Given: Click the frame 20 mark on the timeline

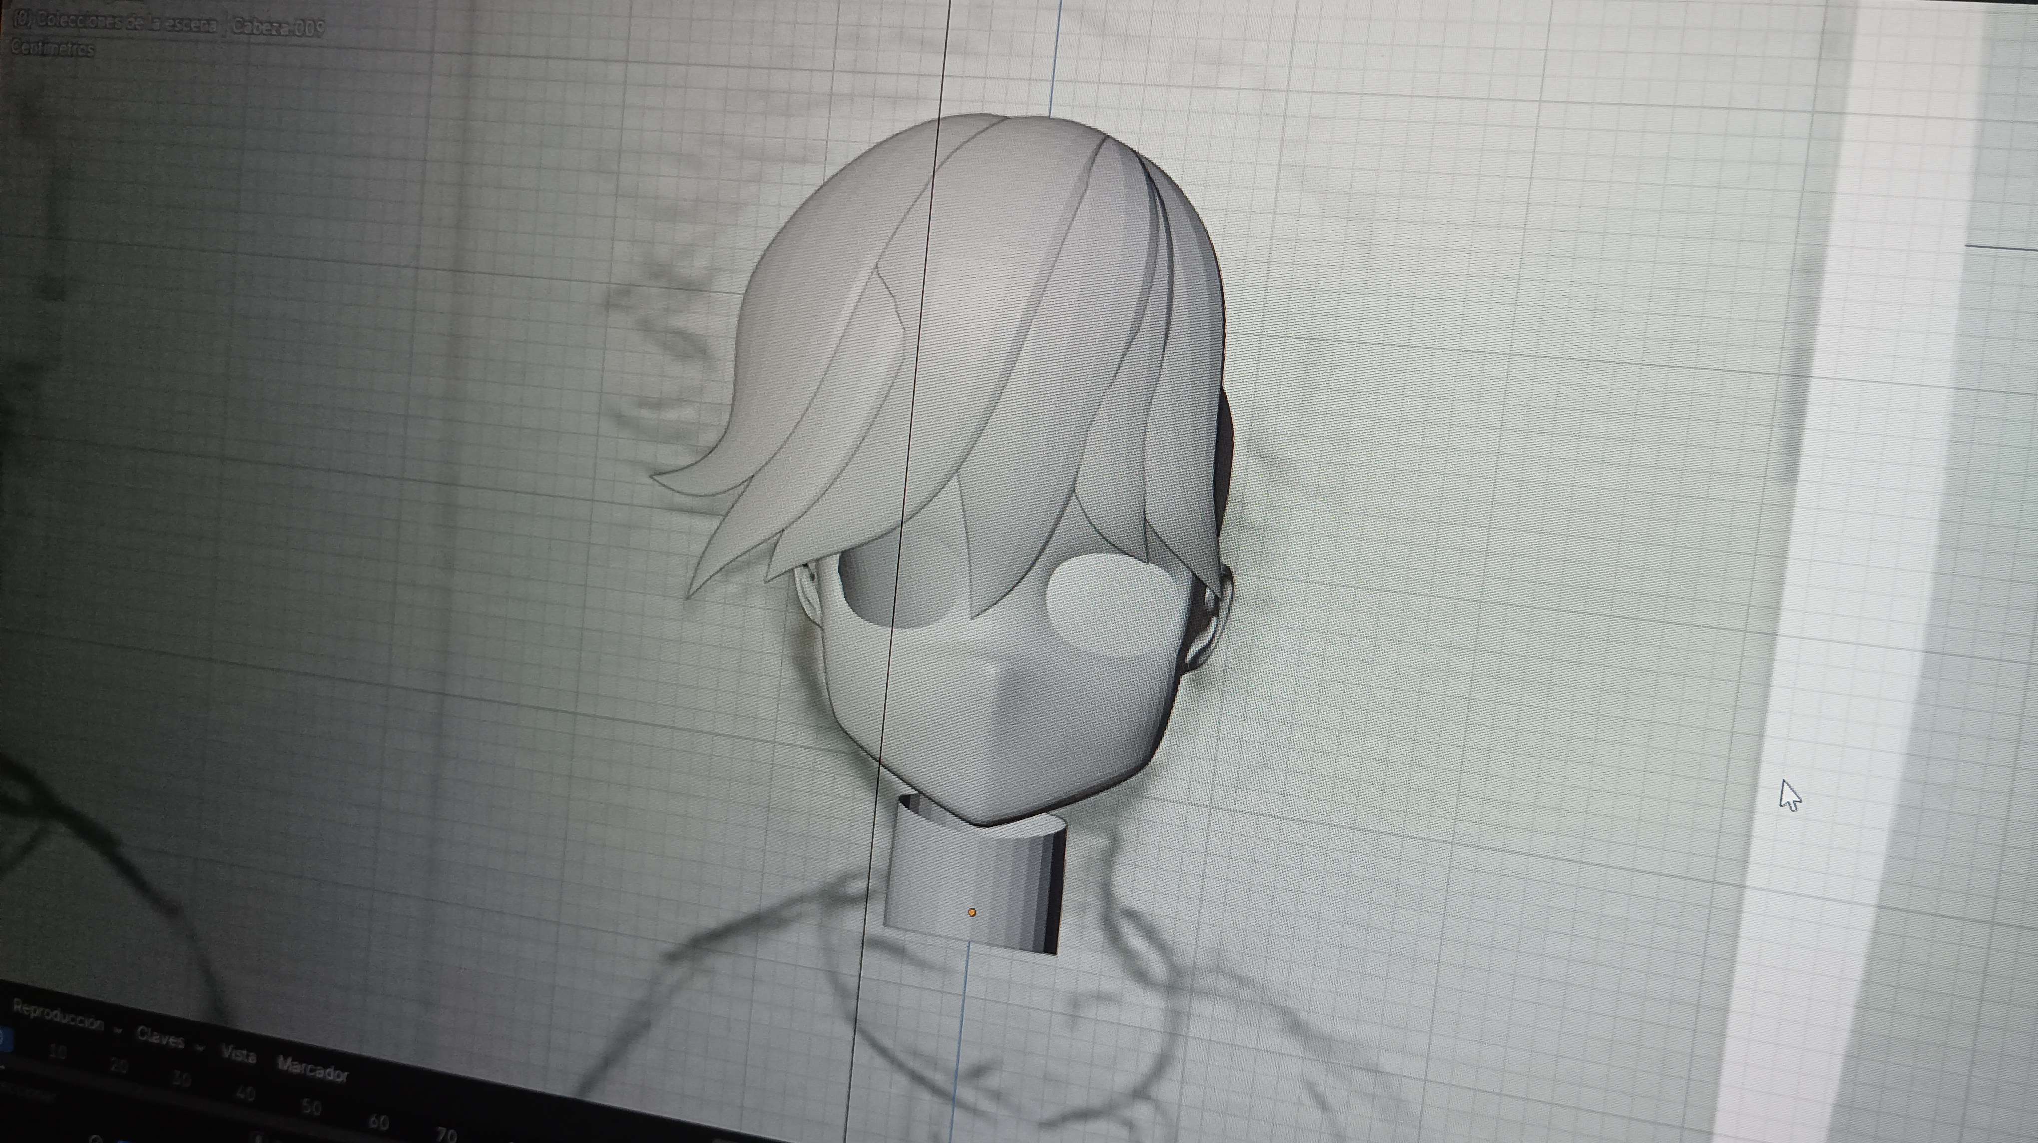Looking at the screenshot, I should (119, 1066).
